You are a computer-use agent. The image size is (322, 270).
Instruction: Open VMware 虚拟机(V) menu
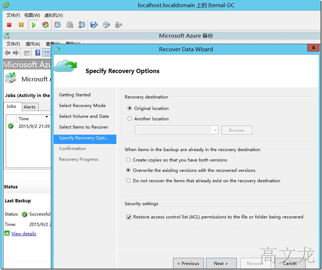[x=54, y=15]
